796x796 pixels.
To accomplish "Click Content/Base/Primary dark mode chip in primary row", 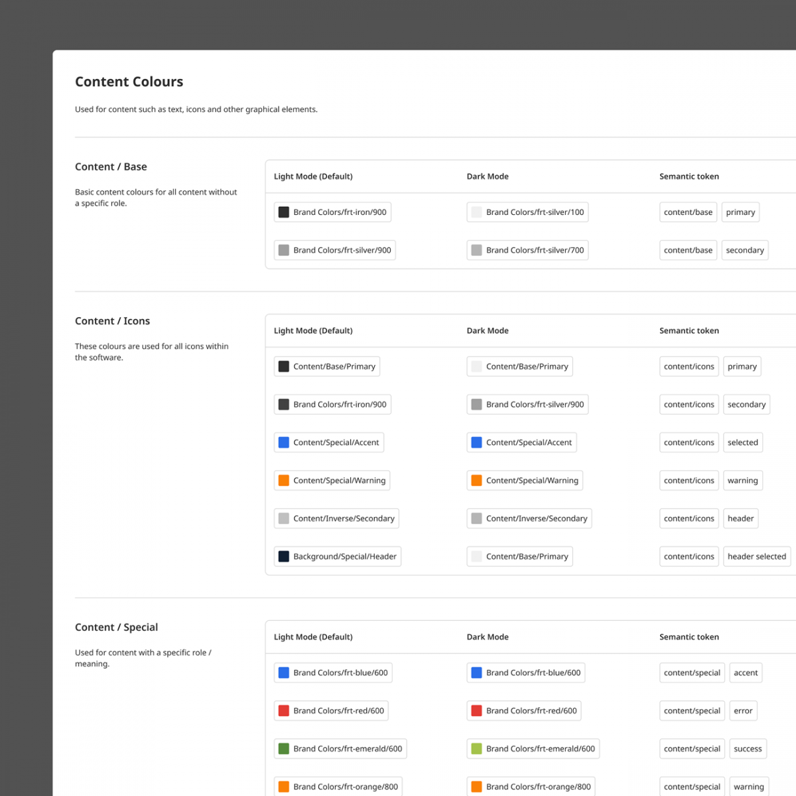I will 519,366.
